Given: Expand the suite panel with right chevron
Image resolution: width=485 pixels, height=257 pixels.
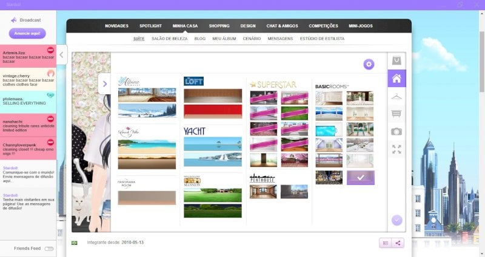Looking at the screenshot, I should (x=104, y=83).
